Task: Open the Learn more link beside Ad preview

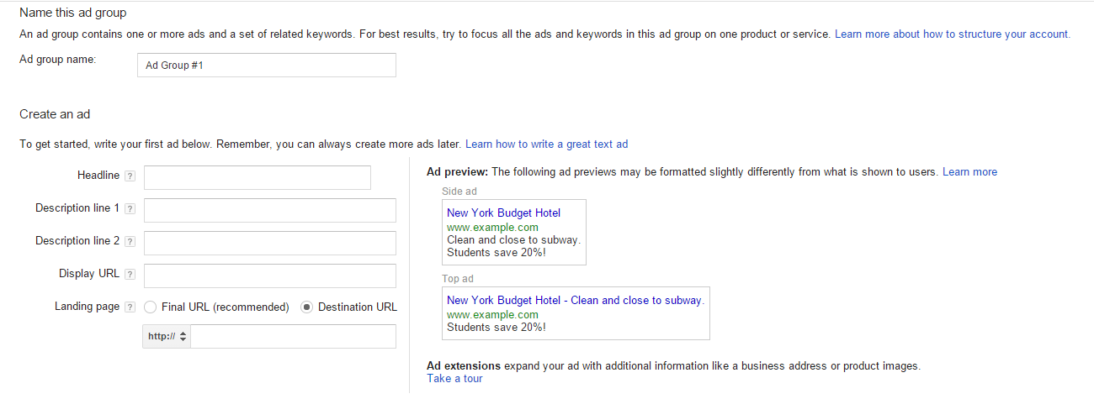Action: coord(969,172)
